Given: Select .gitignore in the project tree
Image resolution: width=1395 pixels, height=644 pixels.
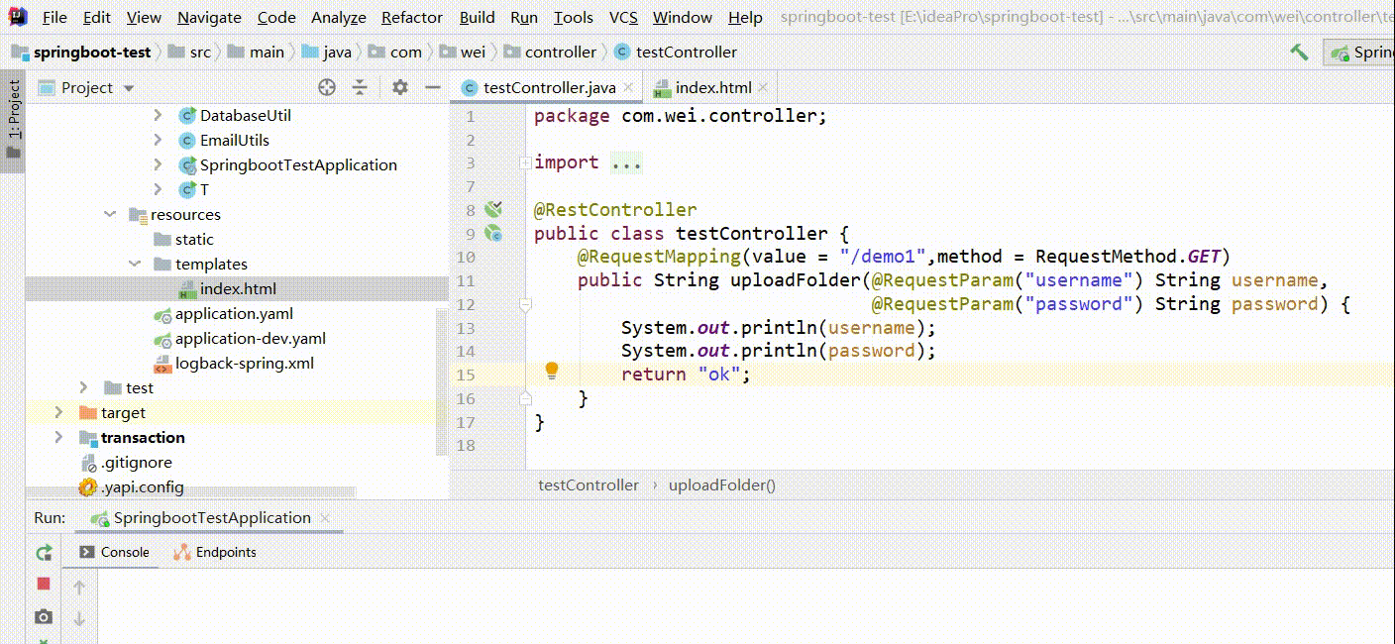Looking at the screenshot, I should click(x=137, y=462).
